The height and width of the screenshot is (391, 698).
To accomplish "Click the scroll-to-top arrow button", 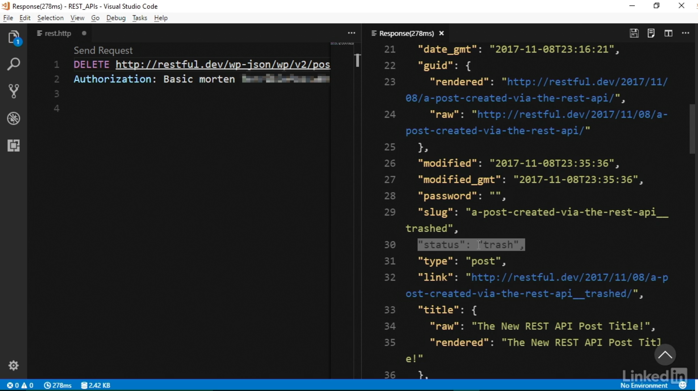I will point(665,354).
